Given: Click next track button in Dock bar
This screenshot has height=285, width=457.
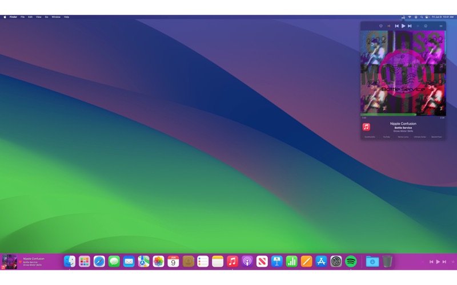Looking at the screenshot, I should click(x=444, y=262).
